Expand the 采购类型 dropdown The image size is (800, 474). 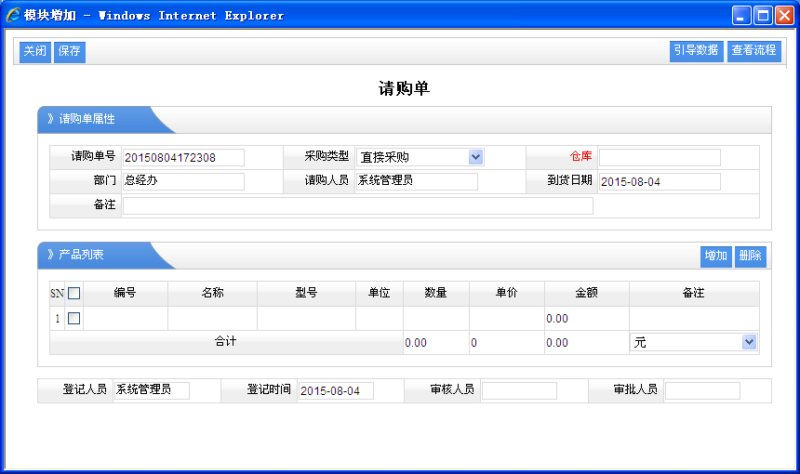[475, 157]
